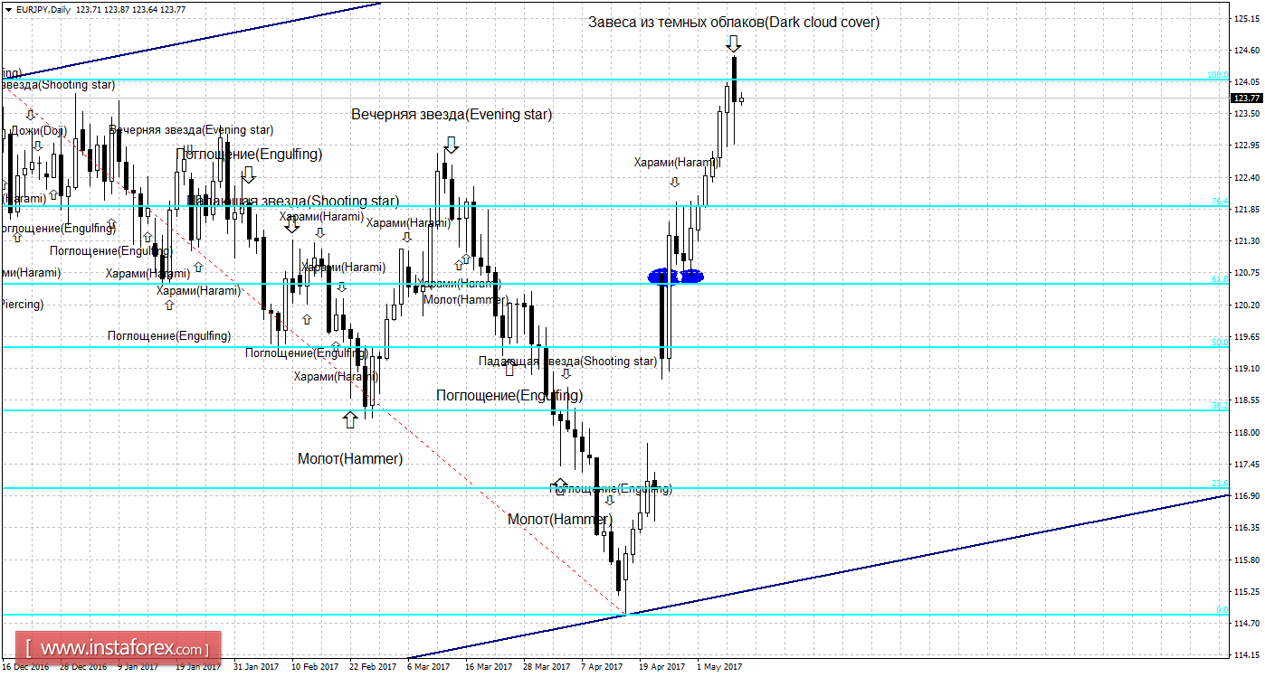Image resolution: width=1265 pixels, height=677 pixels.
Task: Click the 10 Feb 2017 date label
Action: pyautogui.click(x=314, y=667)
